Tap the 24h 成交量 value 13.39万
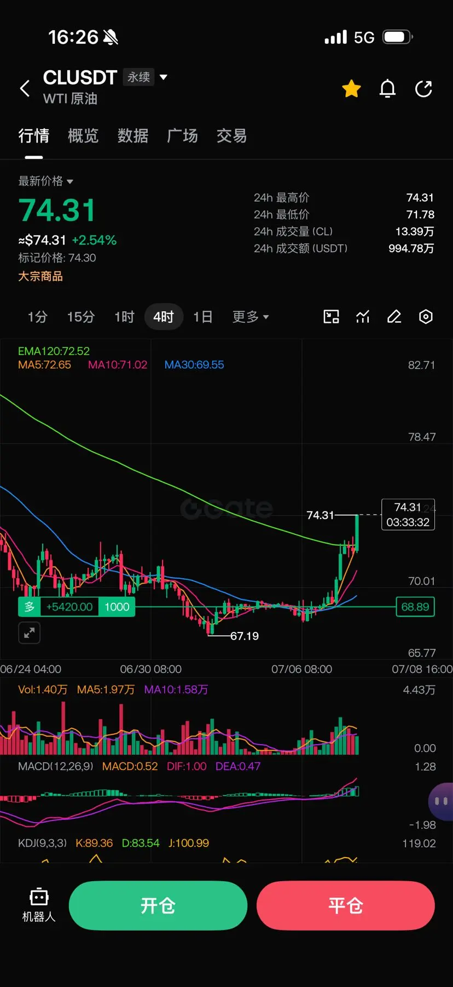Image resolution: width=453 pixels, height=987 pixels. [x=415, y=231]
